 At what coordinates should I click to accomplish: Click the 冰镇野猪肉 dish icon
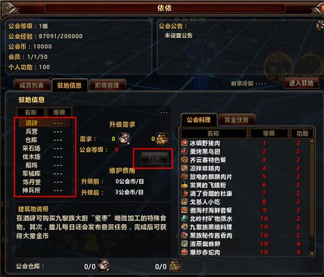click(x=184, y=143)
